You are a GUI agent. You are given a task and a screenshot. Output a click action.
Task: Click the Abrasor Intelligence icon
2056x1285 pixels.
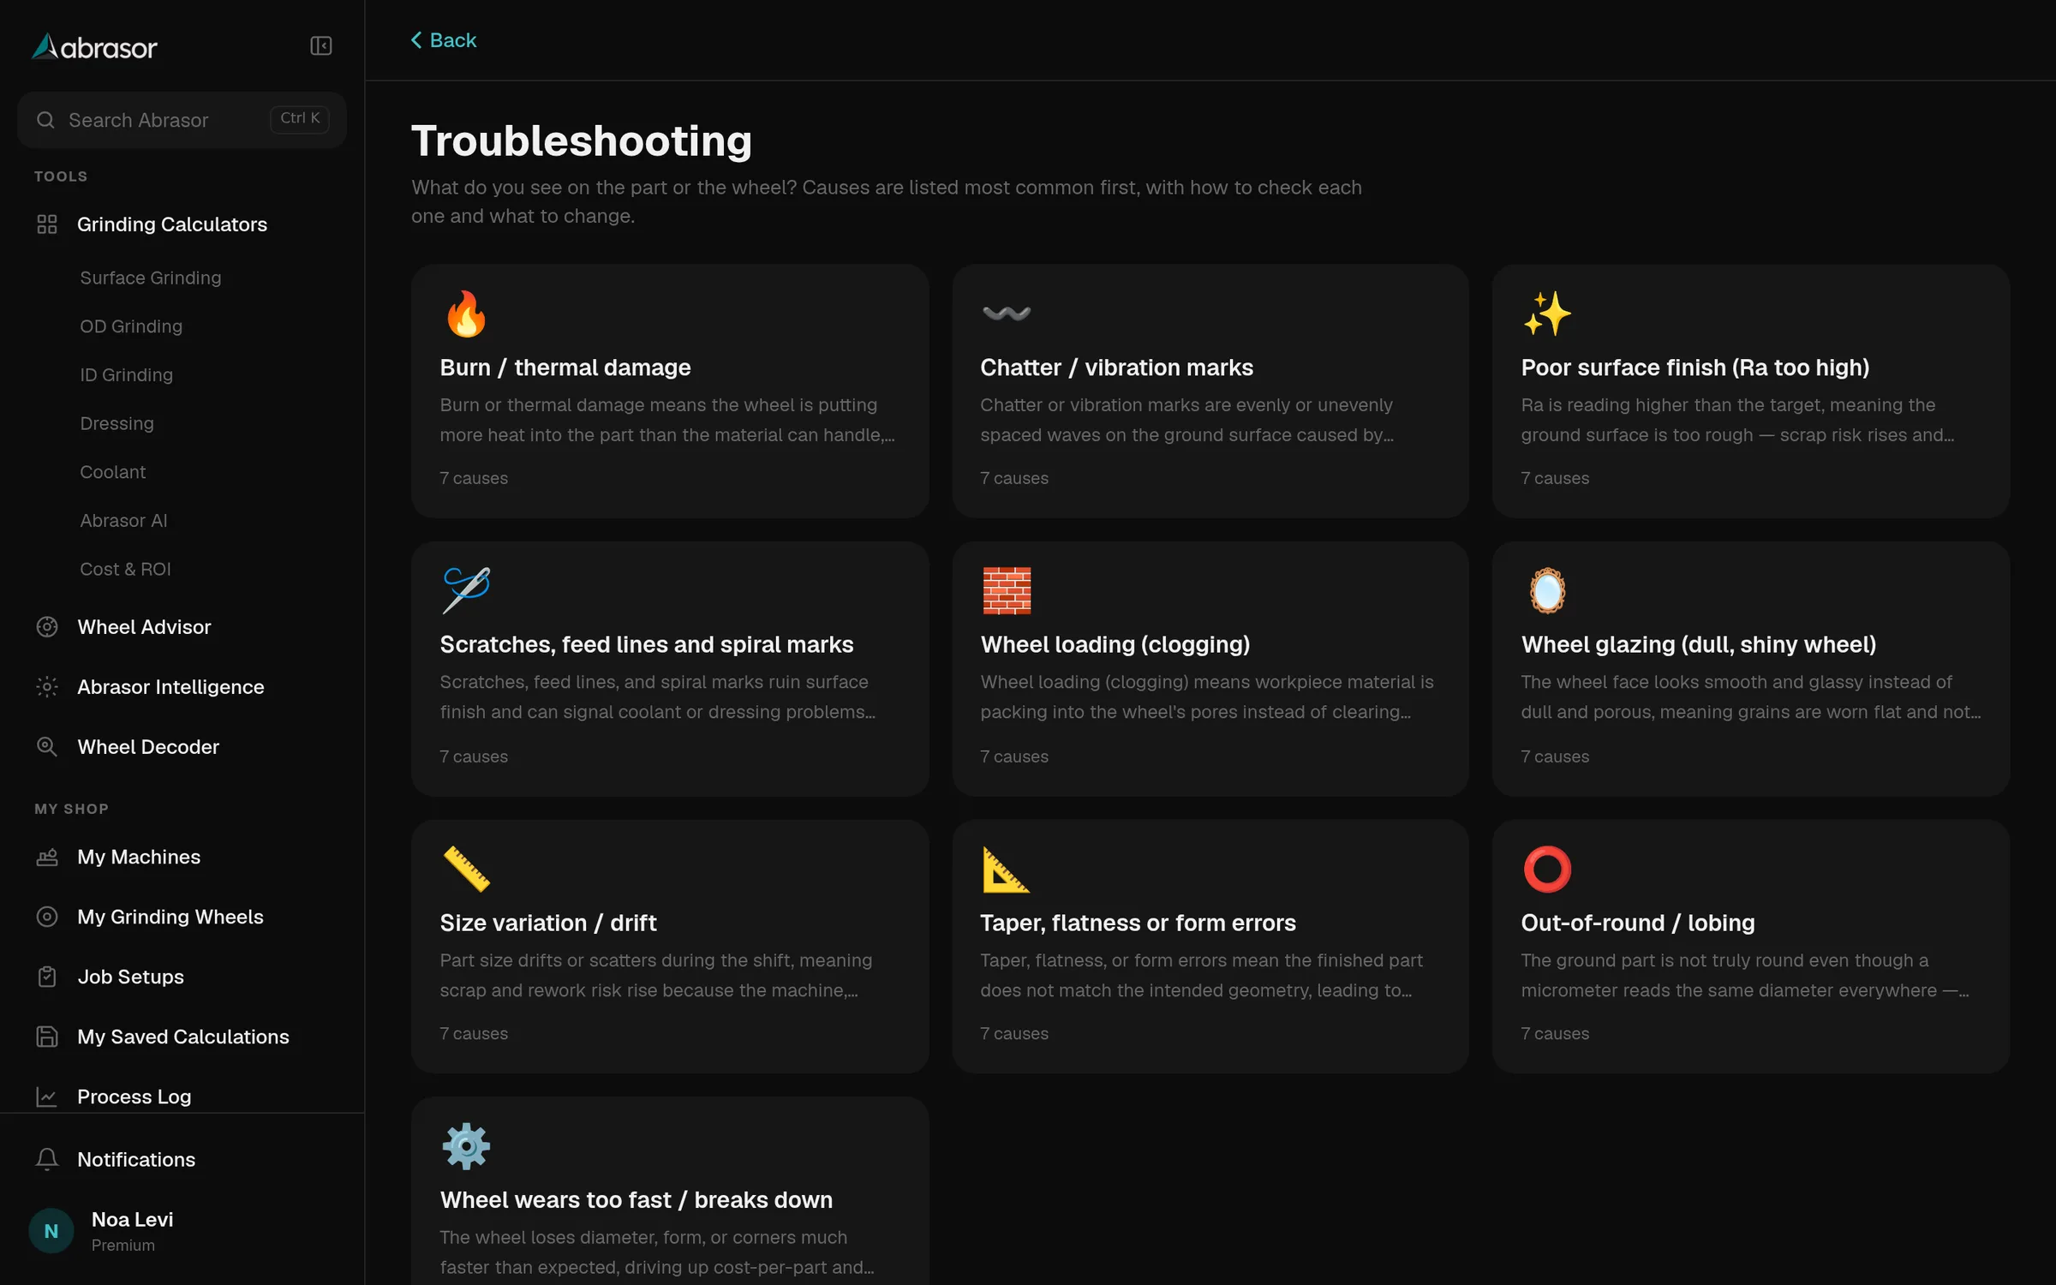tap(47, 687)
